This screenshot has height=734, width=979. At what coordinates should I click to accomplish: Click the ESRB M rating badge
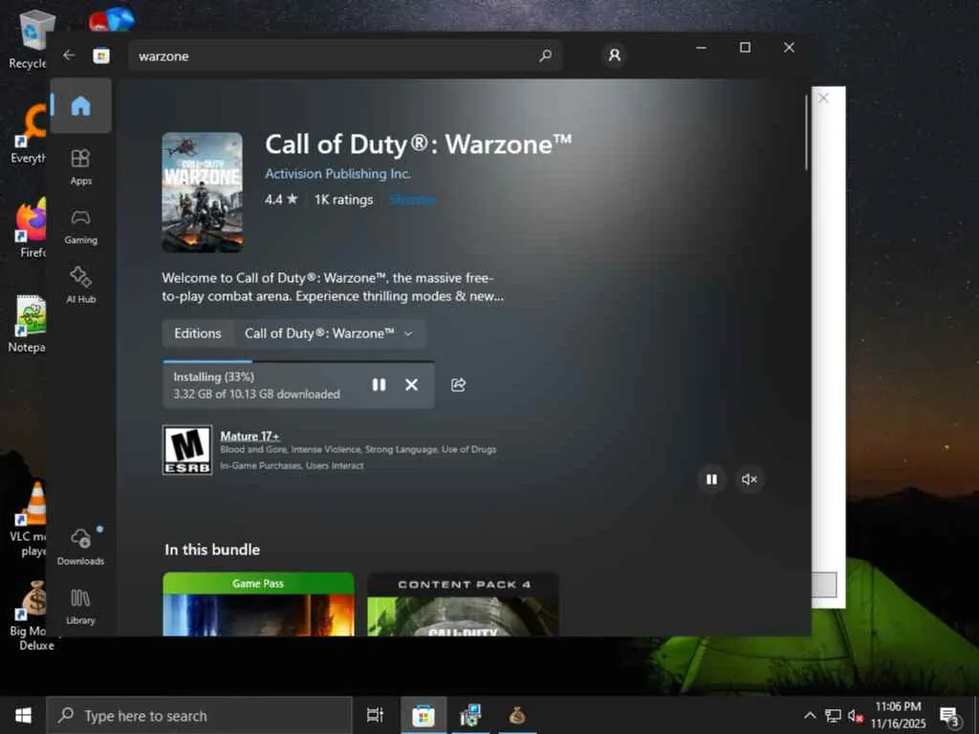point(187,450)
